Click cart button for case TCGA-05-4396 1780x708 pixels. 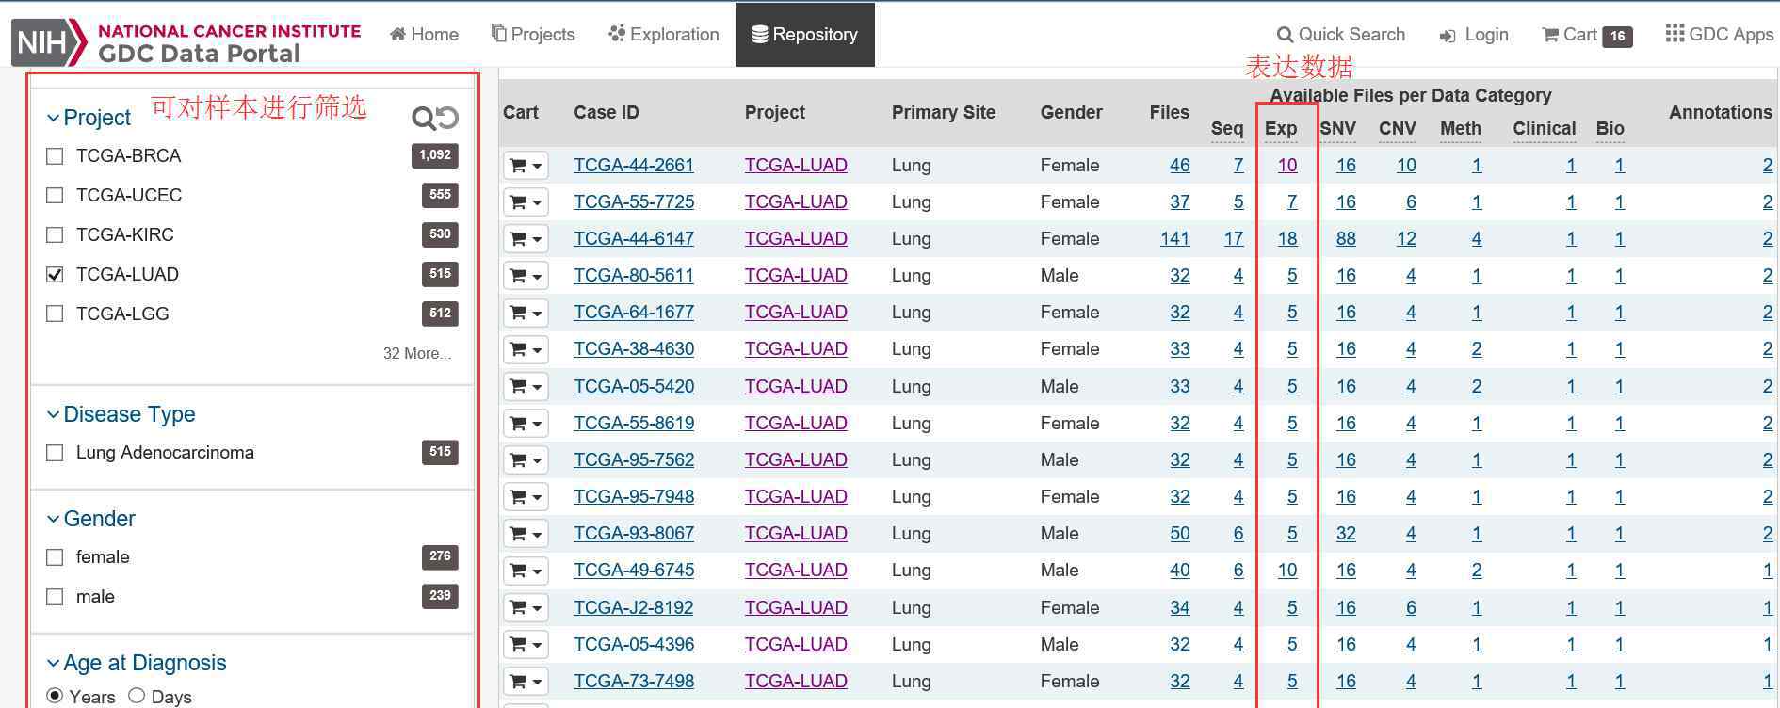click(x=526, y=645)
